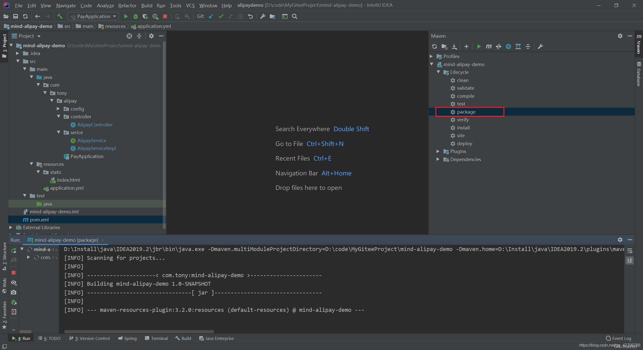
Task: Run PayApplication with the green play button
Action: tap(126, 16)
